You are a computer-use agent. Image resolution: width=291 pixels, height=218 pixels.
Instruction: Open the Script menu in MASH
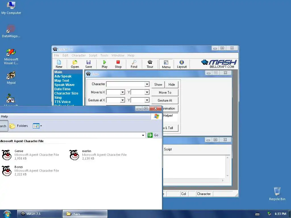coord(93,55)
